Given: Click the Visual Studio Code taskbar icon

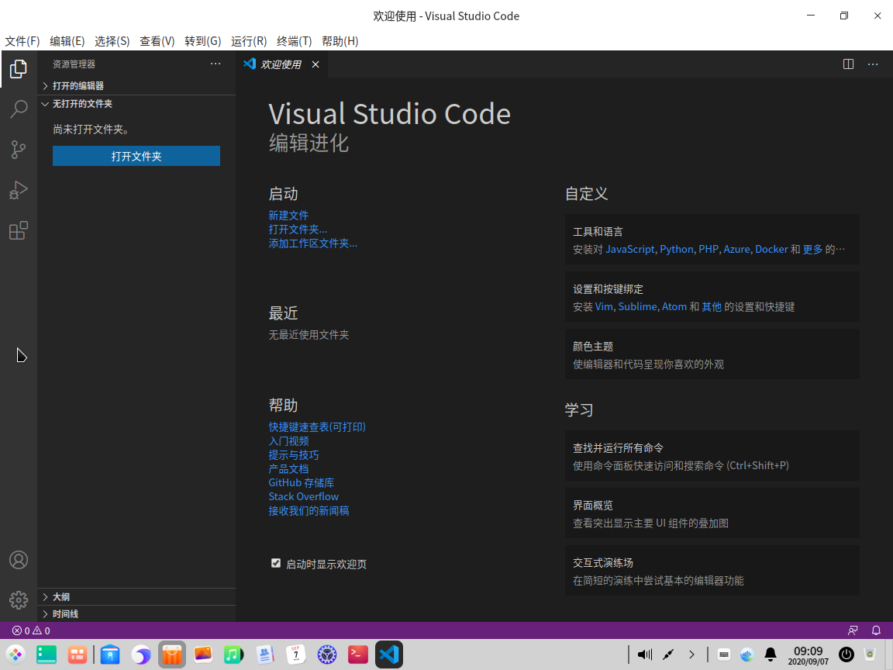Looking at the screenshot, I should tap(389, 654).
